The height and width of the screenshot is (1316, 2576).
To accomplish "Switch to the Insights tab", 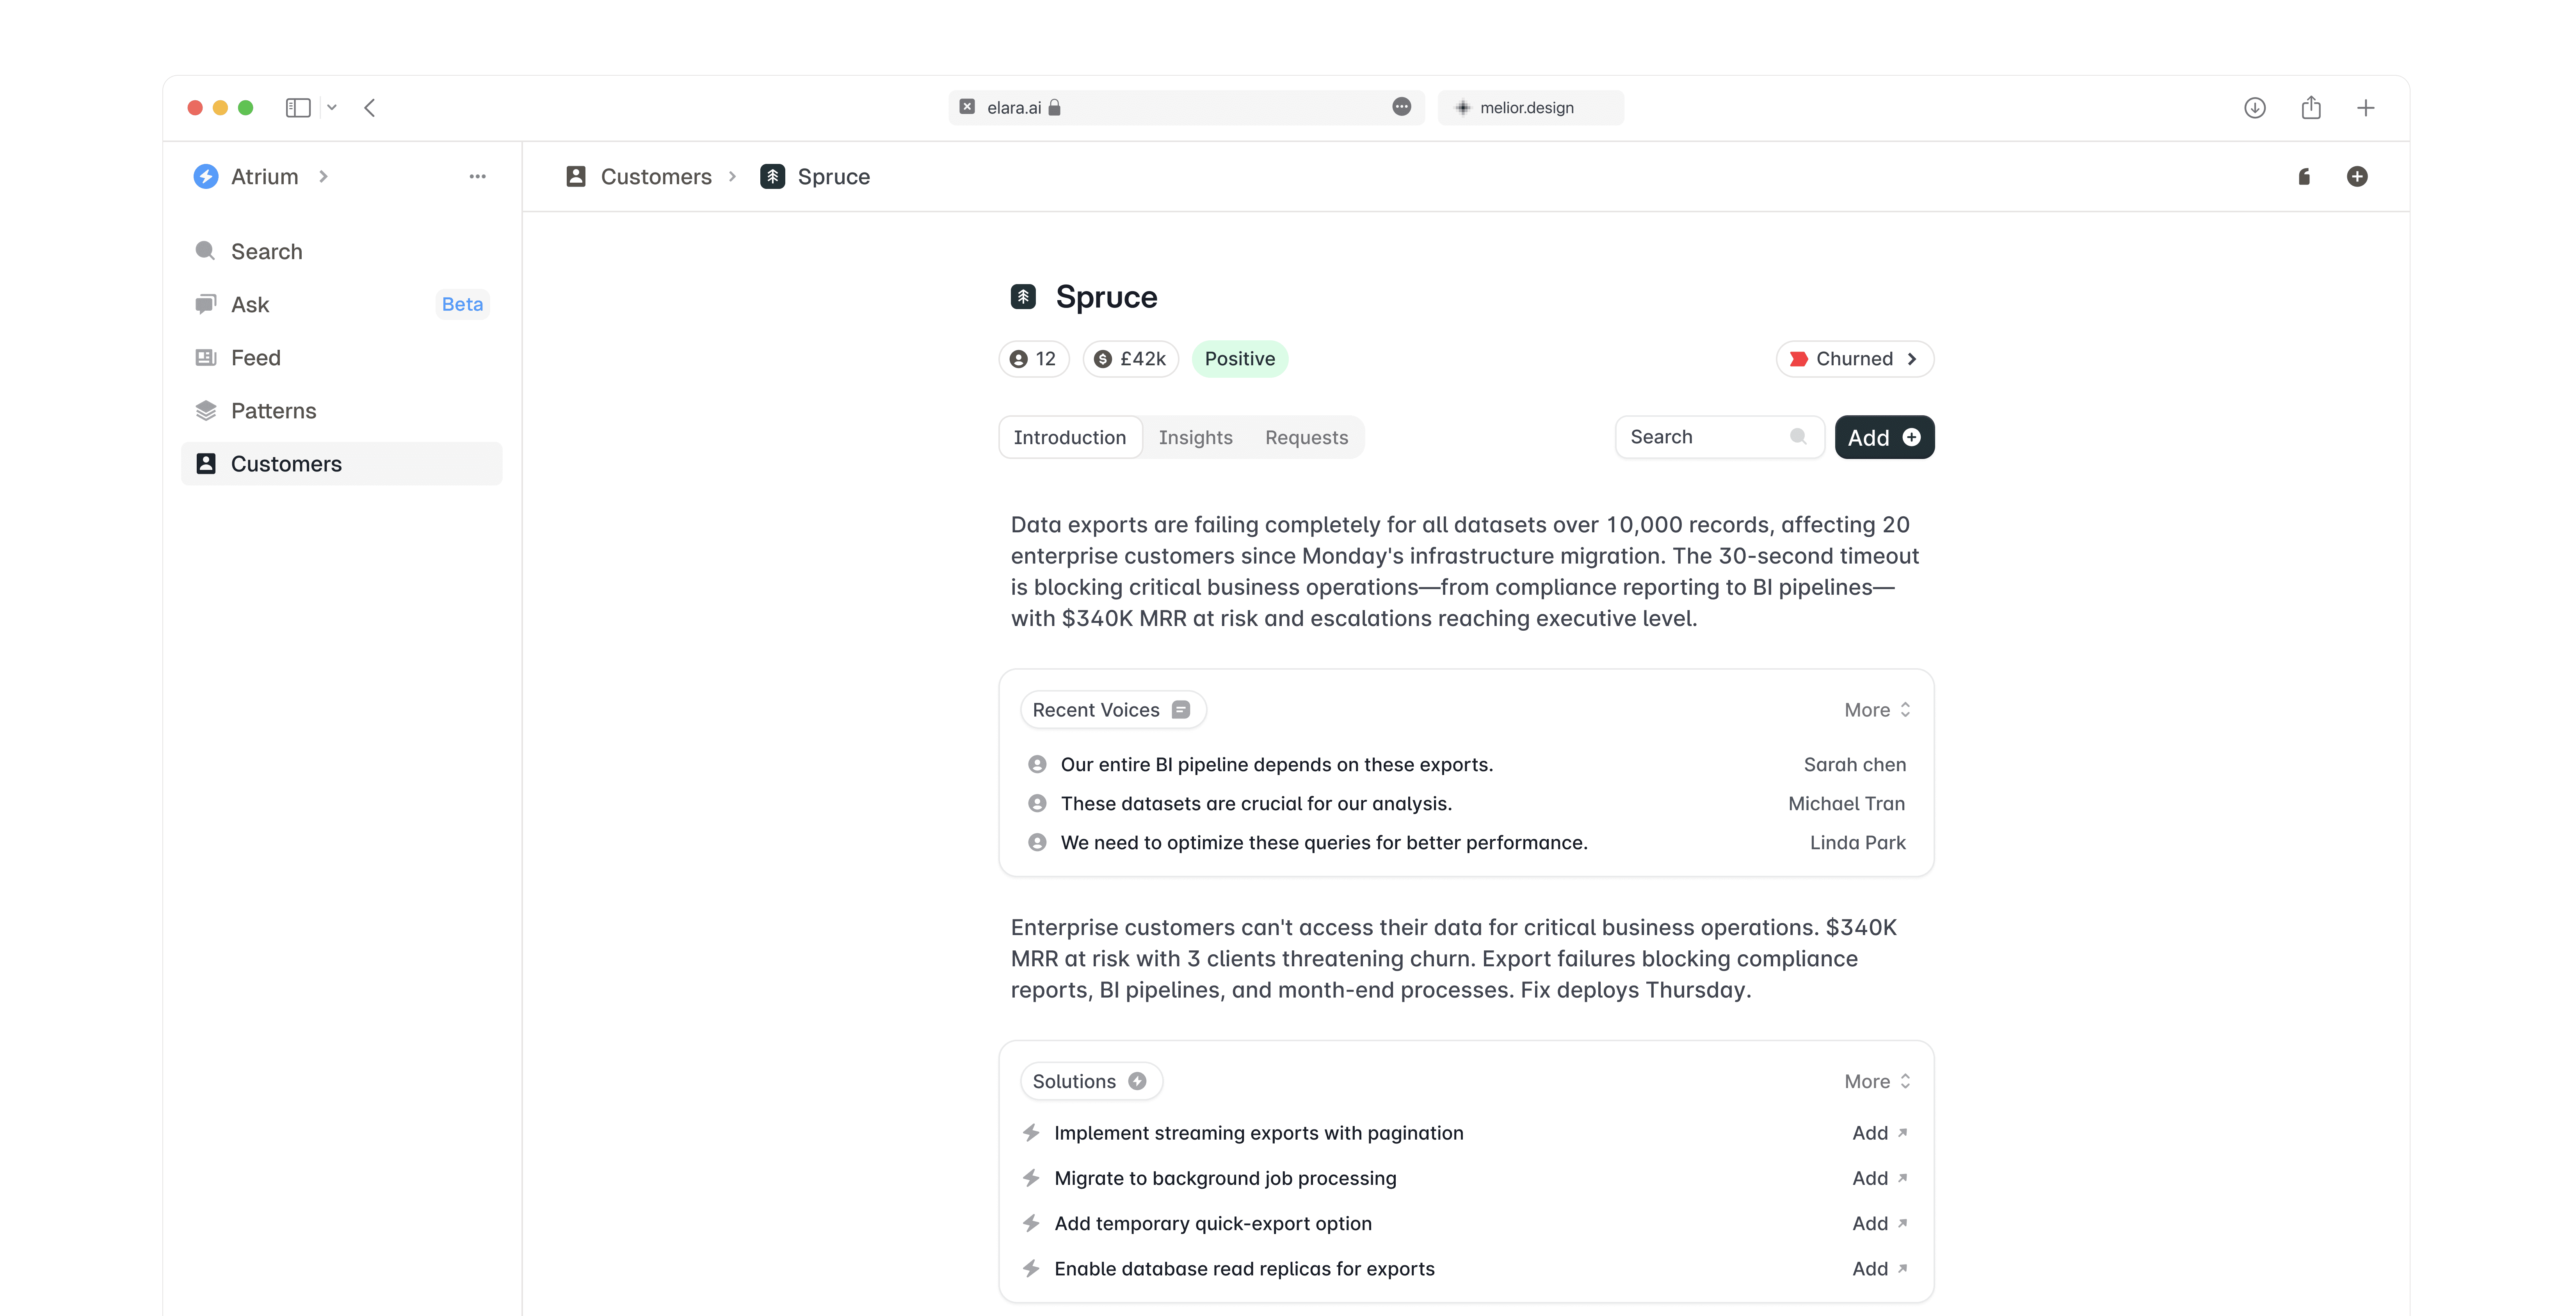I will [x=1195, y=438].
